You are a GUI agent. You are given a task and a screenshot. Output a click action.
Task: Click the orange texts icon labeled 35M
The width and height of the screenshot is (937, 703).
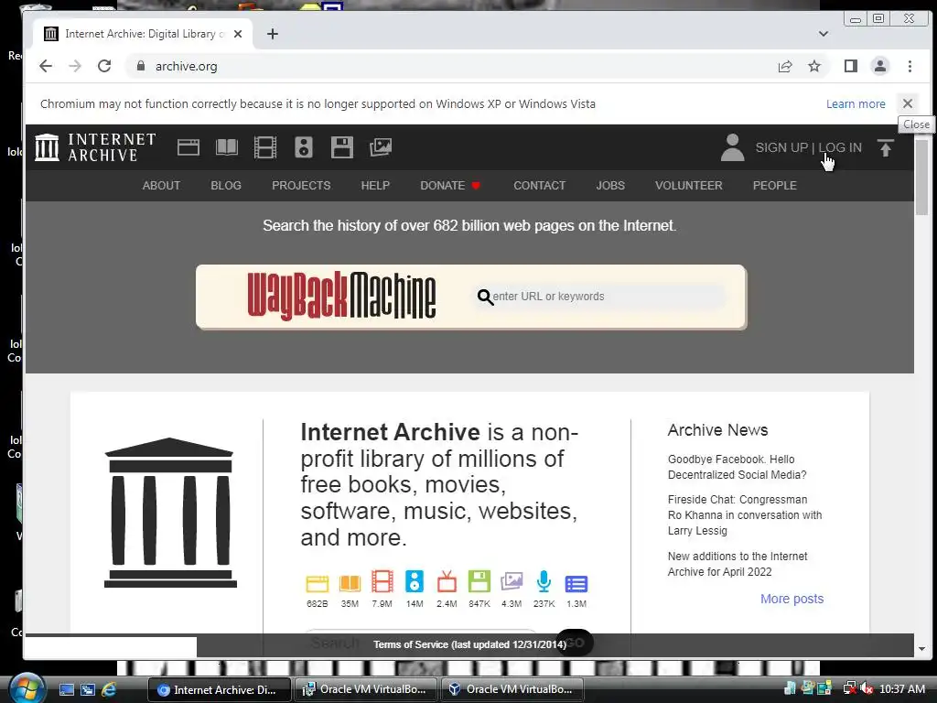pyautogui.click(x=350, y=583)
